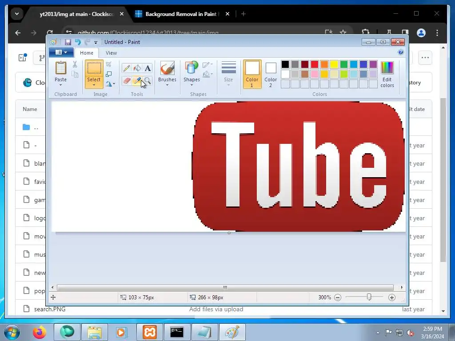The height and width of the screenshot is (341, 455).
Task: Pick the yellow color swatch
Action: click(x=334, y=64)
